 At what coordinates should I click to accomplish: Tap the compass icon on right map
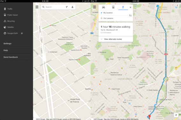pyautogui.click(x=177, y=5)
